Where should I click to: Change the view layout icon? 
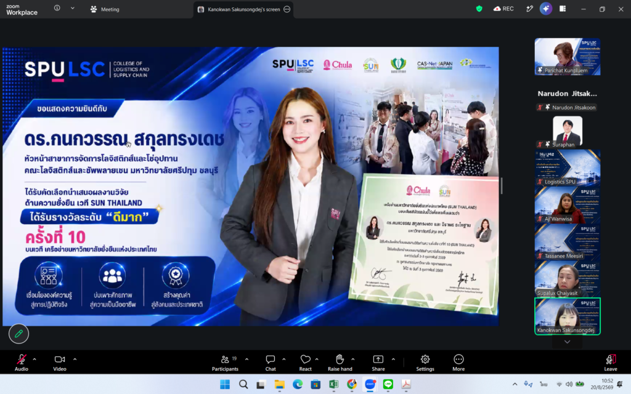[x=563, y=9]
